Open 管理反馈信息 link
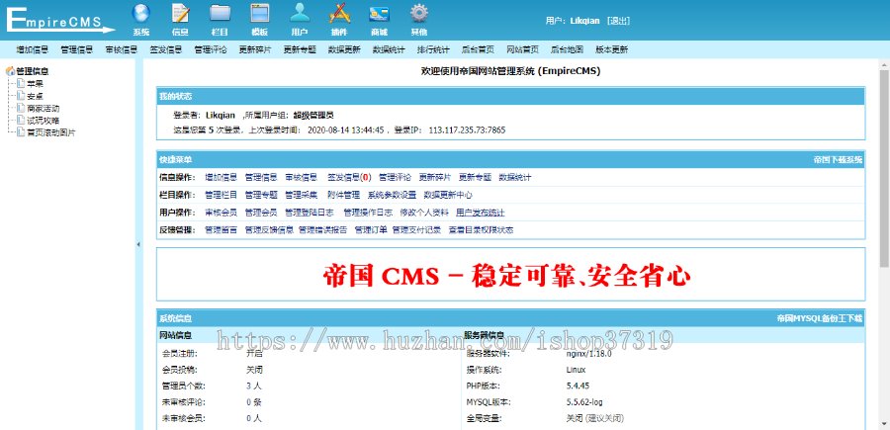The width and height of the screenshot is (890, 430). (x=269, y=230)
